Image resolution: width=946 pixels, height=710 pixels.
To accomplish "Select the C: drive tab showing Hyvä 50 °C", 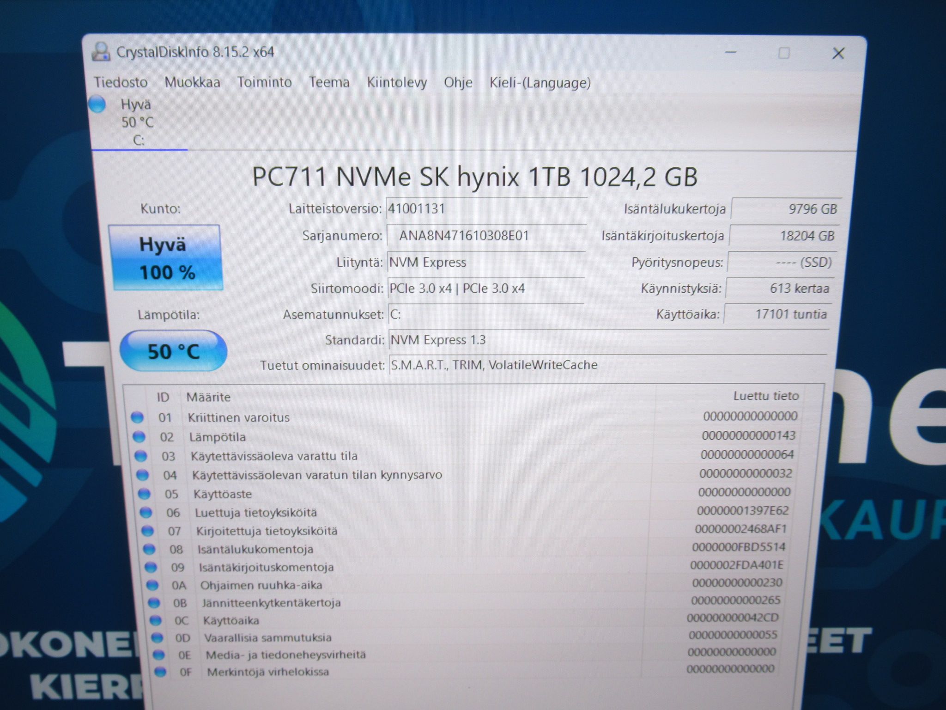I will (137, 122).
